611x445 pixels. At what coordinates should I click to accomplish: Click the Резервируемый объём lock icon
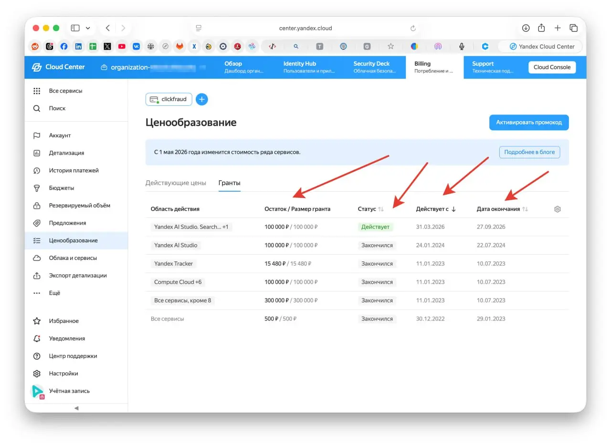click(x=37, y=206)
